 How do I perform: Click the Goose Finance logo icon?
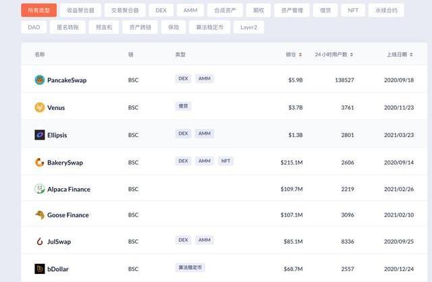coord(40,215)
